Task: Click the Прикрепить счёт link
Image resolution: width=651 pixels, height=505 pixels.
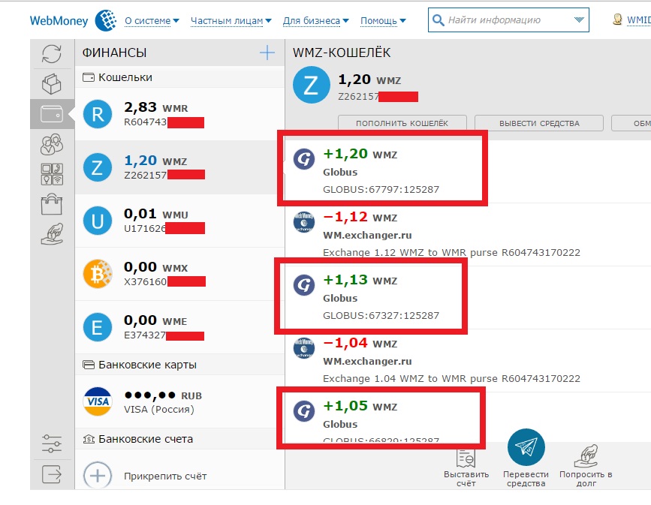Action: tap(165, 476)
